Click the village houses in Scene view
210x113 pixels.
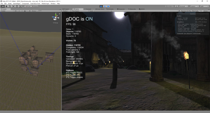coord(36,61)
